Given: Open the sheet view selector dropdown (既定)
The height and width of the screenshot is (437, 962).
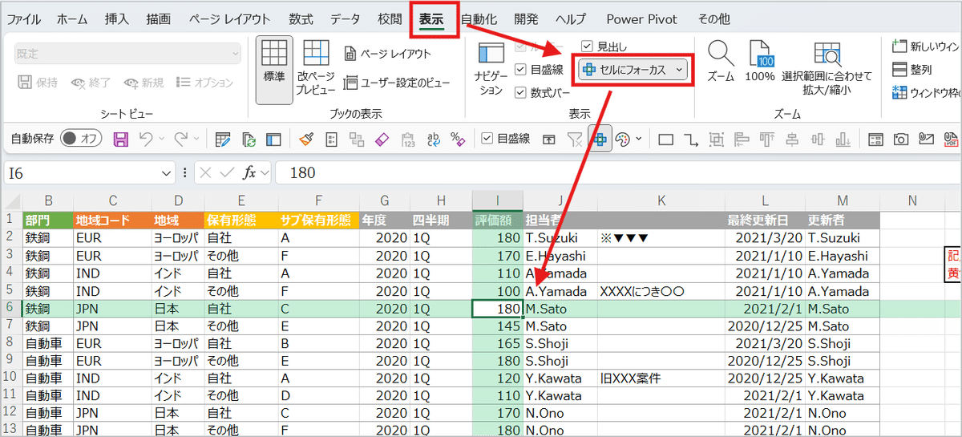Looking at the screenshot, I should pyautogui.click(x=127, y=54).
